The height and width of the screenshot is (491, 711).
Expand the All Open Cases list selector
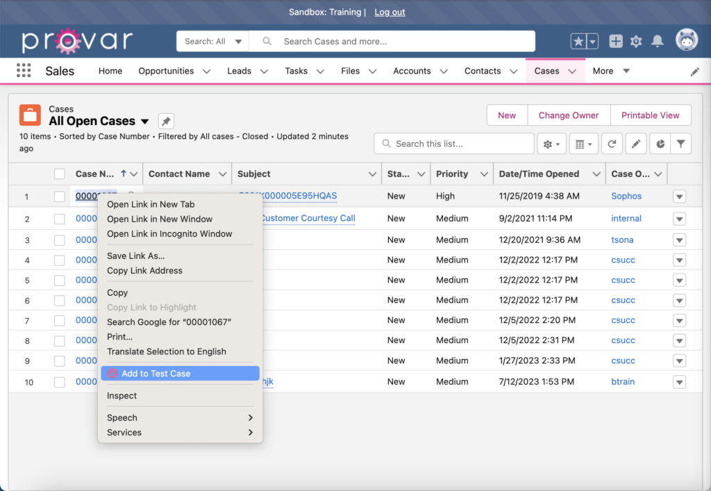coord(145,120)
